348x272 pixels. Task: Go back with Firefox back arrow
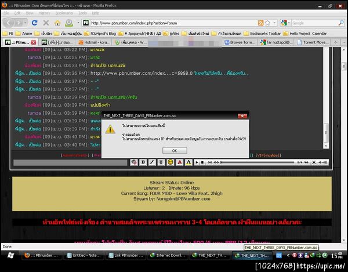[x=8, y=23]
